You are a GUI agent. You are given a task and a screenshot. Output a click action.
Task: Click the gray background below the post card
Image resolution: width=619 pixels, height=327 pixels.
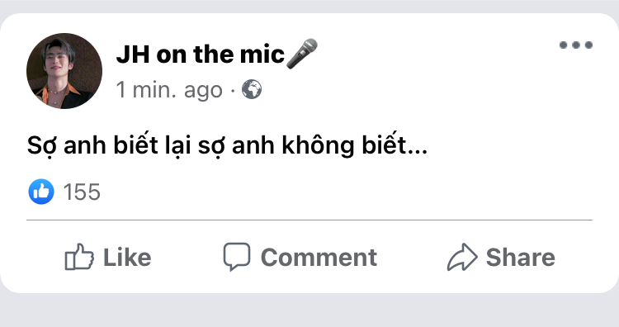(x=309, y=310)
